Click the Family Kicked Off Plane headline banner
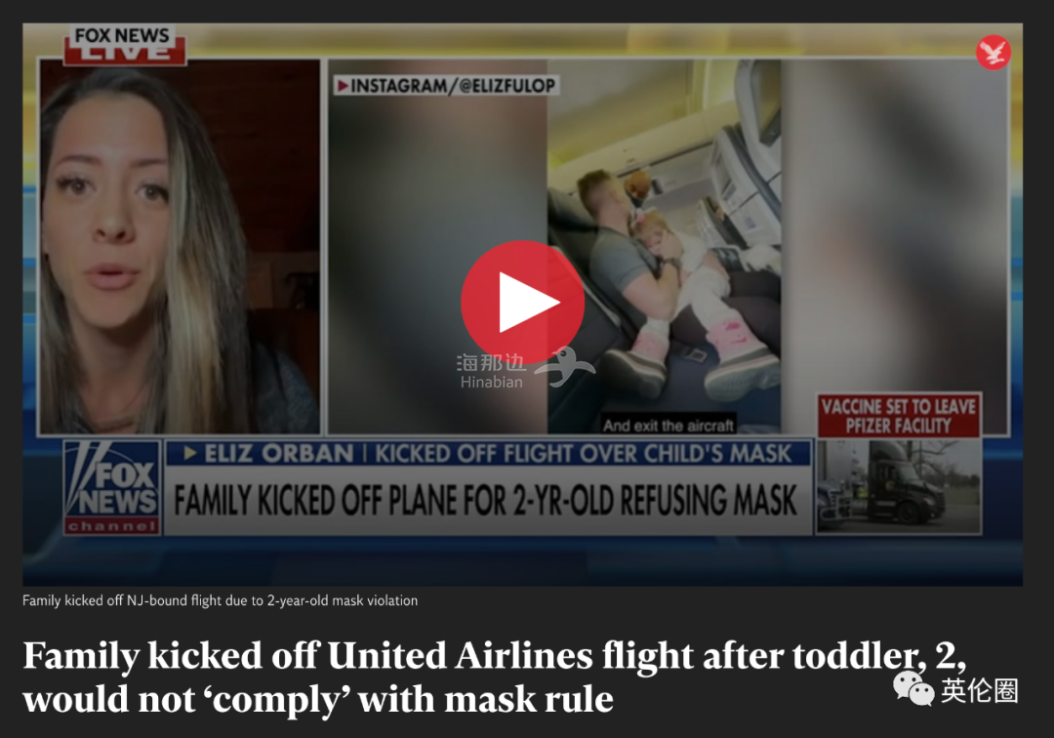 [x=486, y=501]
